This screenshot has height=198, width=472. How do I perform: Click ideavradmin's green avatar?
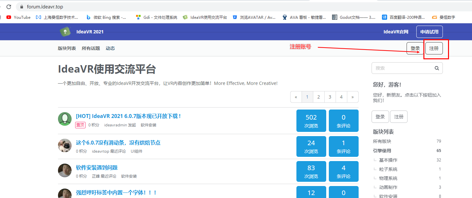(65, 119)
